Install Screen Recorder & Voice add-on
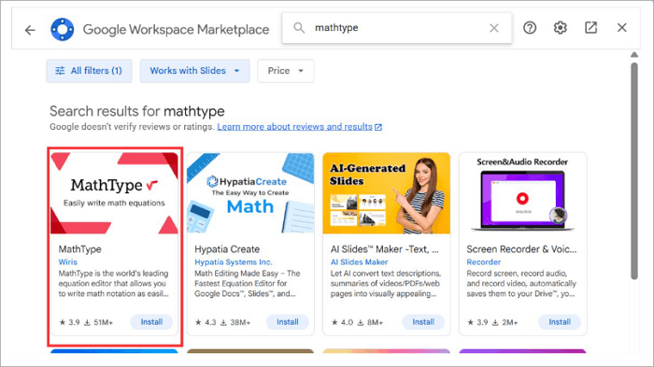This screenshot has height=367, width=654. click(560, 322)
